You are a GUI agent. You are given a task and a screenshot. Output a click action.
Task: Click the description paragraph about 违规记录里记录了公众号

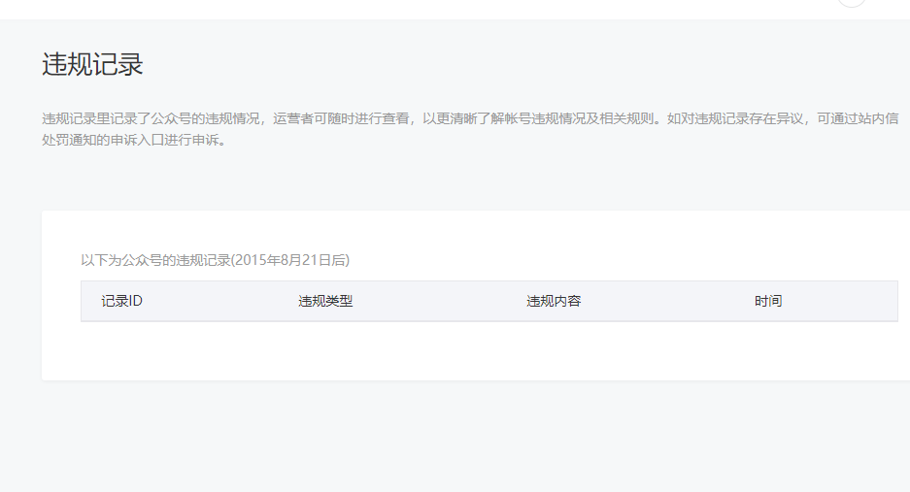[x=470, y=129]
